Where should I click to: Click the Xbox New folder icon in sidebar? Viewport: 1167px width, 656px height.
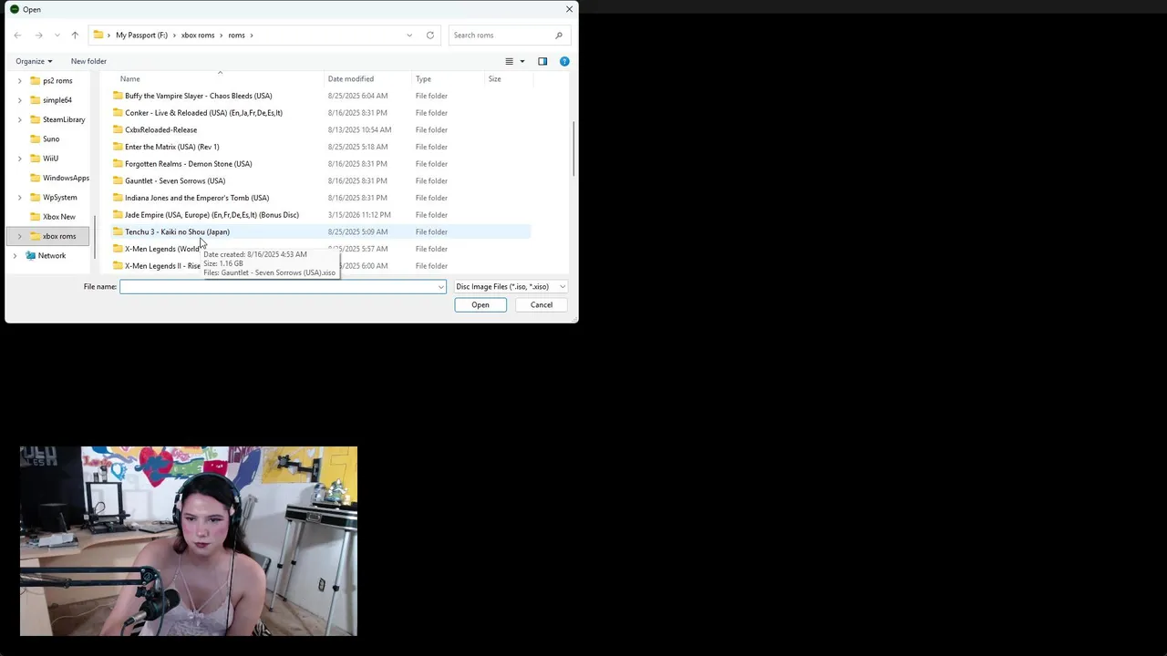[x=35, y=217]
